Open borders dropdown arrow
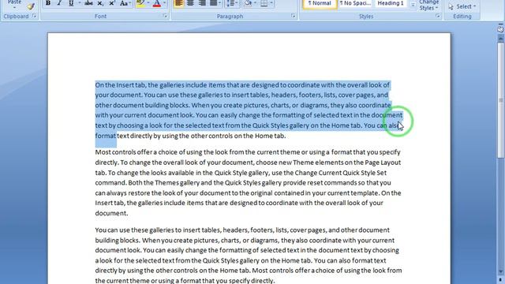This screenshot has height=284, width=505. pos(271,3)
